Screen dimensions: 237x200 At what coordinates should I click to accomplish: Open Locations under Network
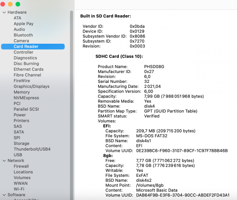pyautogui.click(x=23, y=172)
